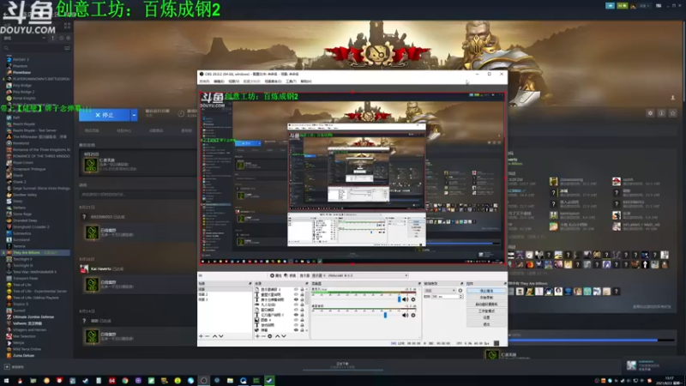This screenshot has height=386, width=686.
Task: Select They Are Billions in Steam library
Action: click(36, 252)
